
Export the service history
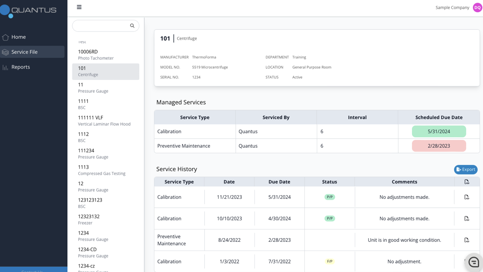[x=465, y=169]
